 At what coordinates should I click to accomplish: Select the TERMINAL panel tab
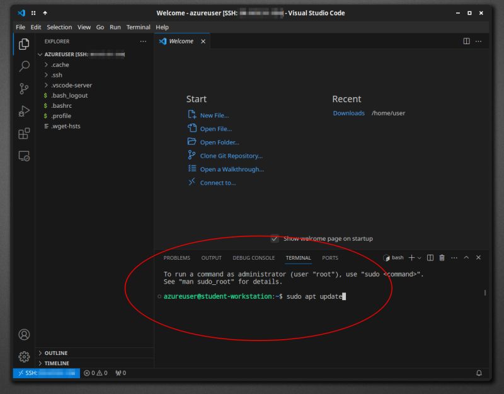click(298, 258)
